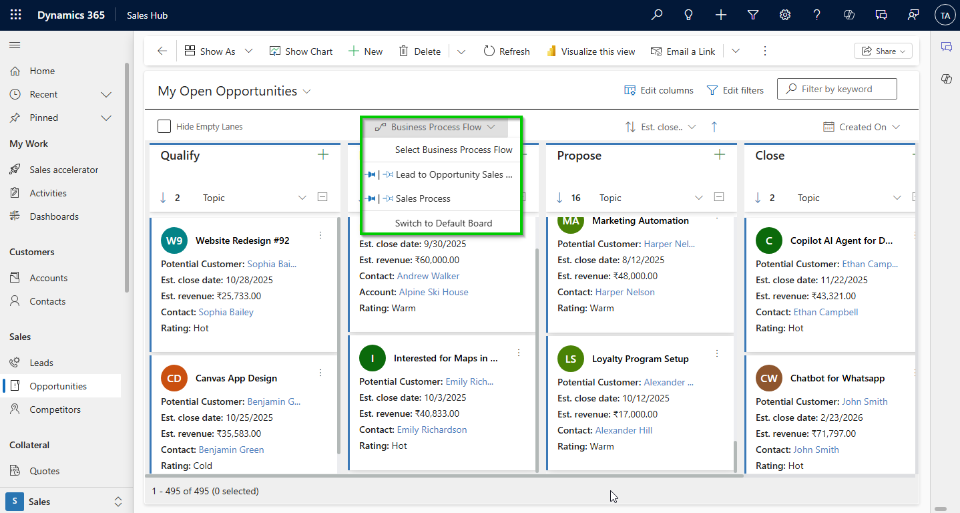Image resolution: width=960 pixels, height=513 pixels.
Task: Create a new opportunity with the New icon
Action: 365,51
